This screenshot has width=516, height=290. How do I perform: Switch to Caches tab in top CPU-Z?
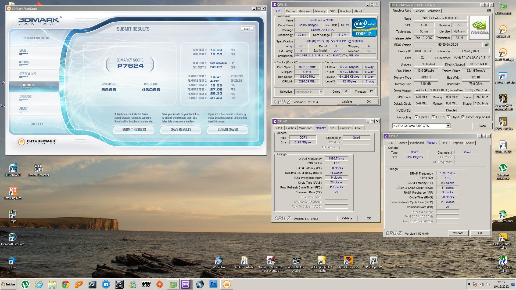(291, 11)
